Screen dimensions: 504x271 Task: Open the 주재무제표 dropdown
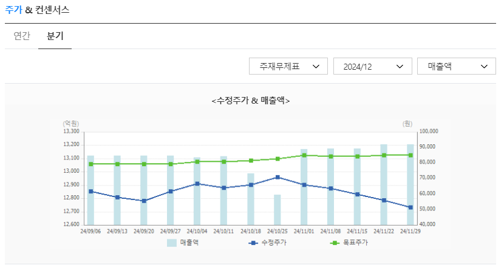[x=288, y=66]
